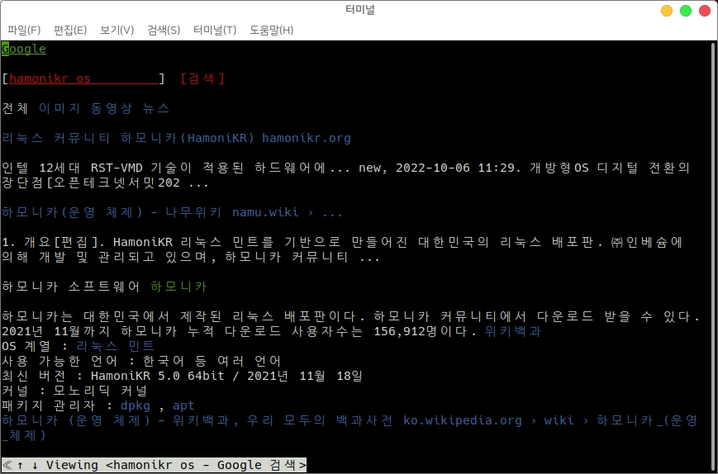Open the 나무위키 namu.wiki result link
The width and height of the screenshot is (718, 474).
(x=172, y=212)
